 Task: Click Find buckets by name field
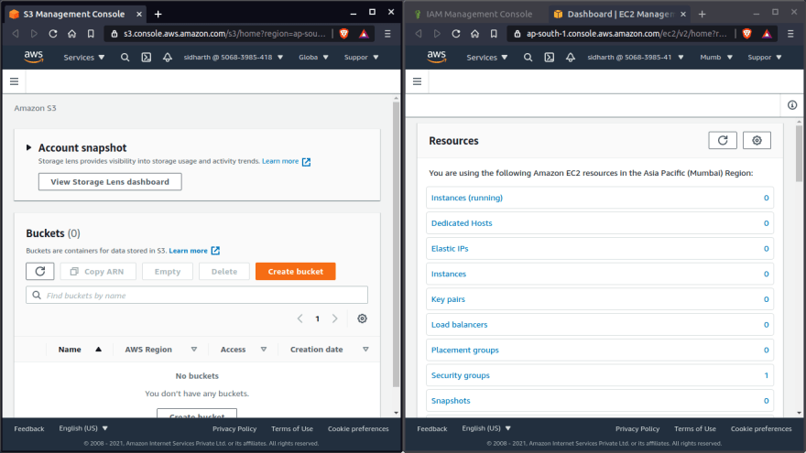pos(197,296)
